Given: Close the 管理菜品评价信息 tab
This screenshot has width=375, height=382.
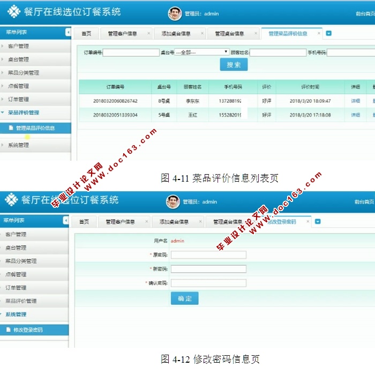Looking at the screenshot, I should [319, 33].
